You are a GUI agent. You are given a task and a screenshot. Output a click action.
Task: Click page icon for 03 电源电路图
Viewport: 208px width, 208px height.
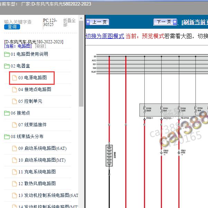[15, 78]
